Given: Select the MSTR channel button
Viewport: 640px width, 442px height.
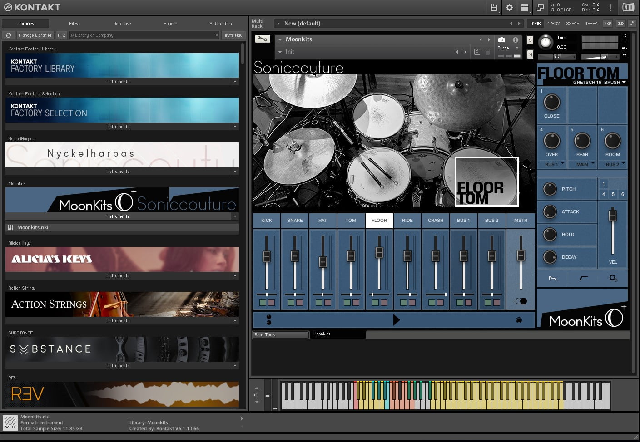Looking at the screenshot, I should [521, 221].
